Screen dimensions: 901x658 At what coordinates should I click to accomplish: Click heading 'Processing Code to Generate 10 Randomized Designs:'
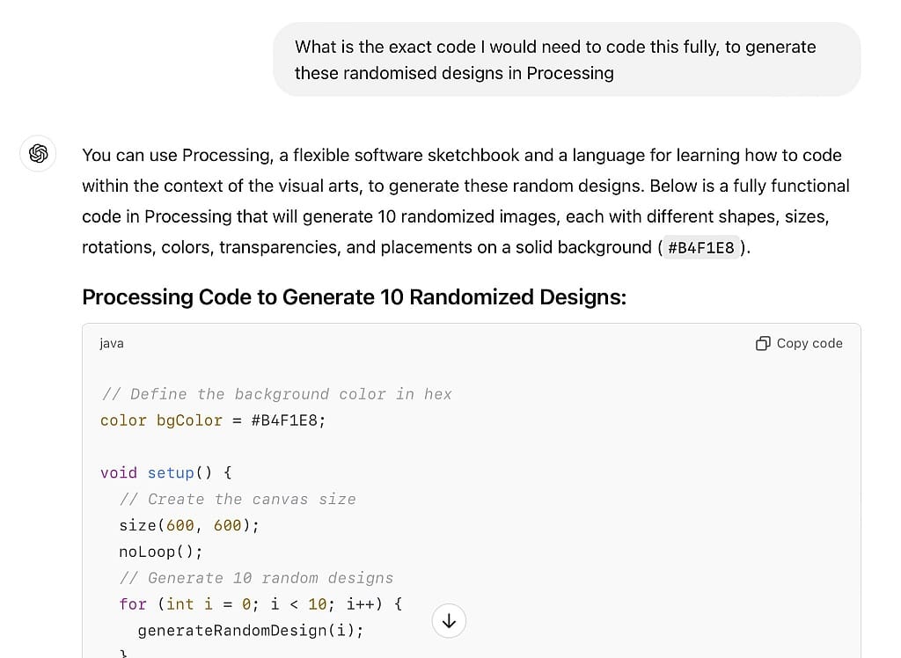click(x=354, y=297)
